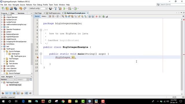
Task: Click the Stop Macro Recording icon
Action: coord(100,16)
